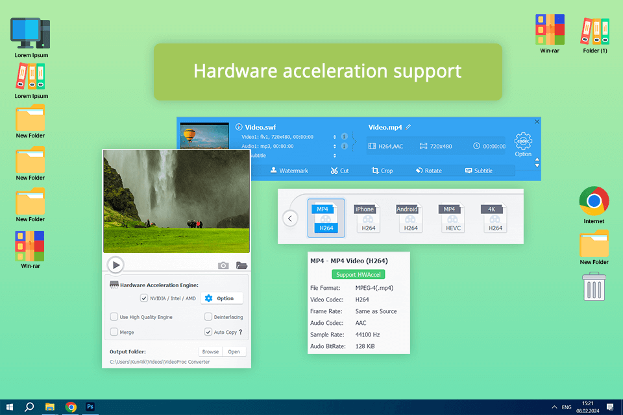Click the Video1 track count badge
Image resolution: width=623 pixels, height=415 pixels.
click(344, 137)
